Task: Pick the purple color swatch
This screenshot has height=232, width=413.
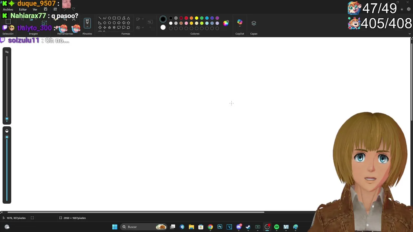Action: pos(217,18)
